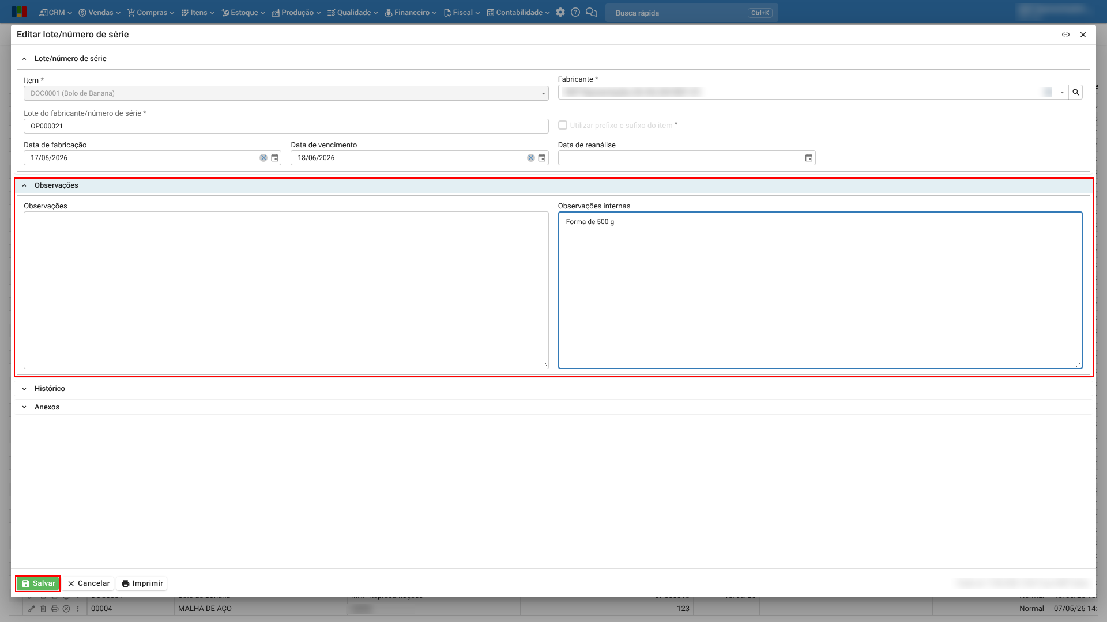The height and width of the screenshot is (622, 1107).
Task: Open calendar for Data de fabricação
Action: [275, 158]
